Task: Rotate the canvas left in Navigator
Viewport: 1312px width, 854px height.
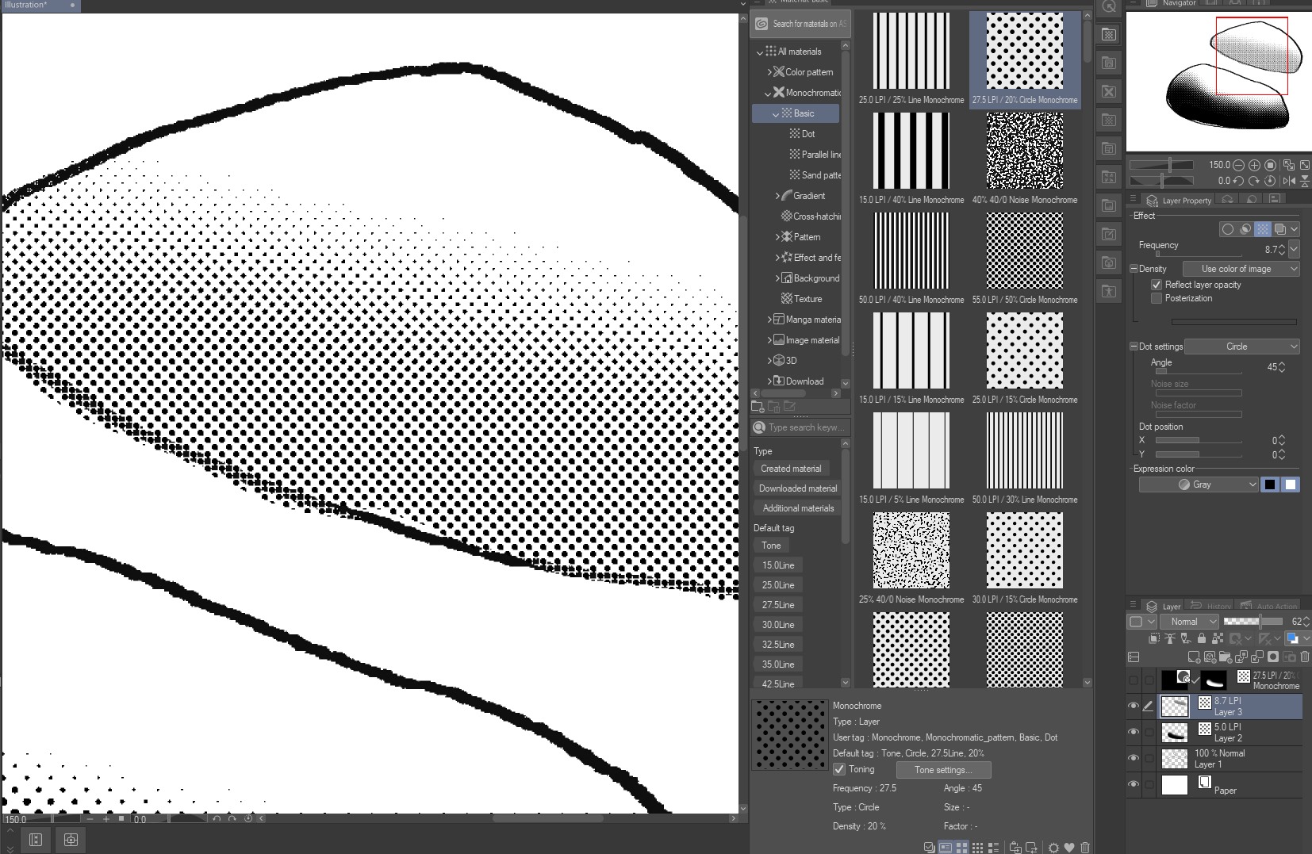Action: pyautogui.click(x=1238, y=181)
